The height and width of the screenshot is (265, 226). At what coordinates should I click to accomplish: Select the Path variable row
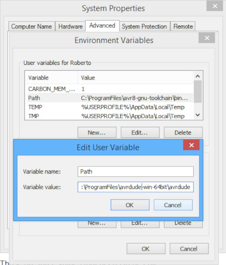(x=109, y=98)
